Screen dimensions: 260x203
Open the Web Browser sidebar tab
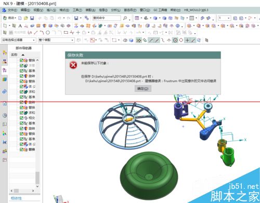point(5,103)
